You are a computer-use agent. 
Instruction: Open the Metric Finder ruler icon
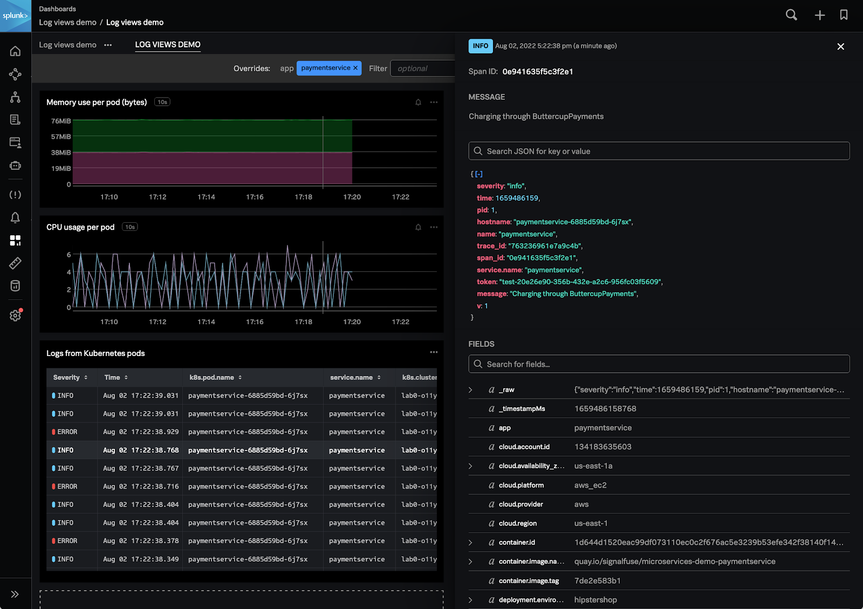pos(15,263)
